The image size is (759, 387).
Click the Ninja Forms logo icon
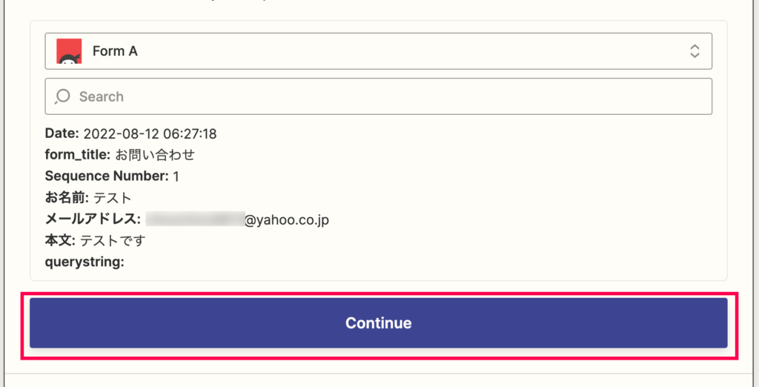(x=69, y=51)
